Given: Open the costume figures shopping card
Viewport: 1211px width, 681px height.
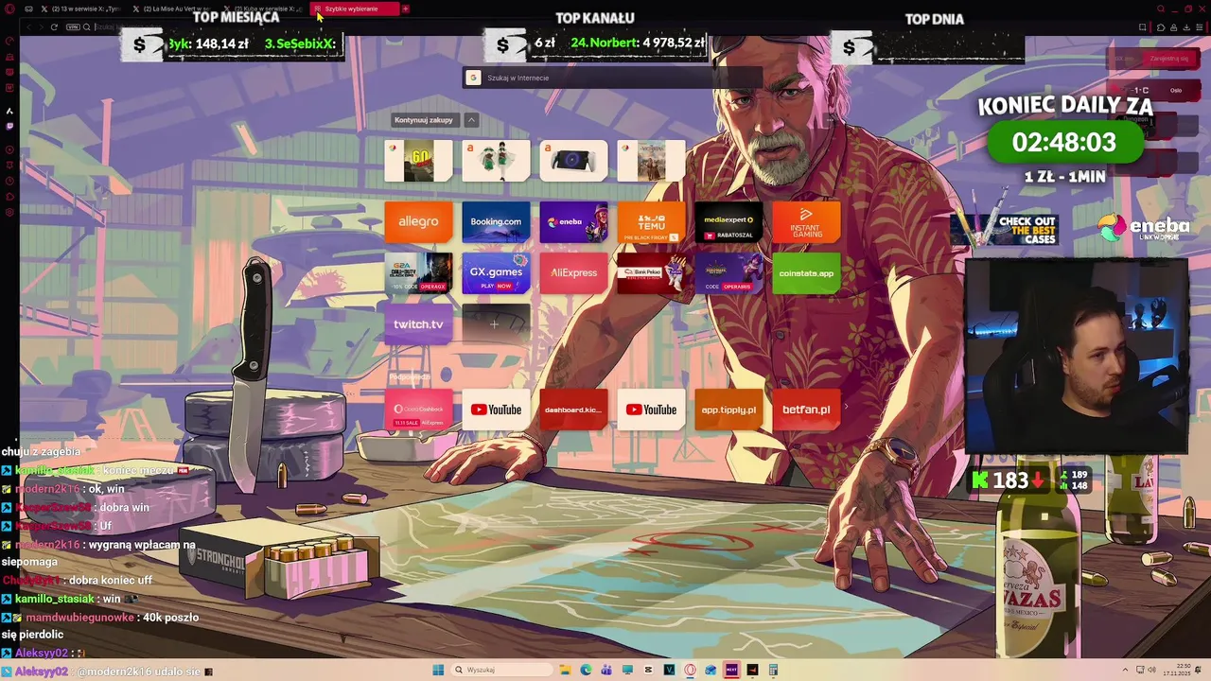Looking at the screenshot, I should pyautogui.click(x=496, y=161).
